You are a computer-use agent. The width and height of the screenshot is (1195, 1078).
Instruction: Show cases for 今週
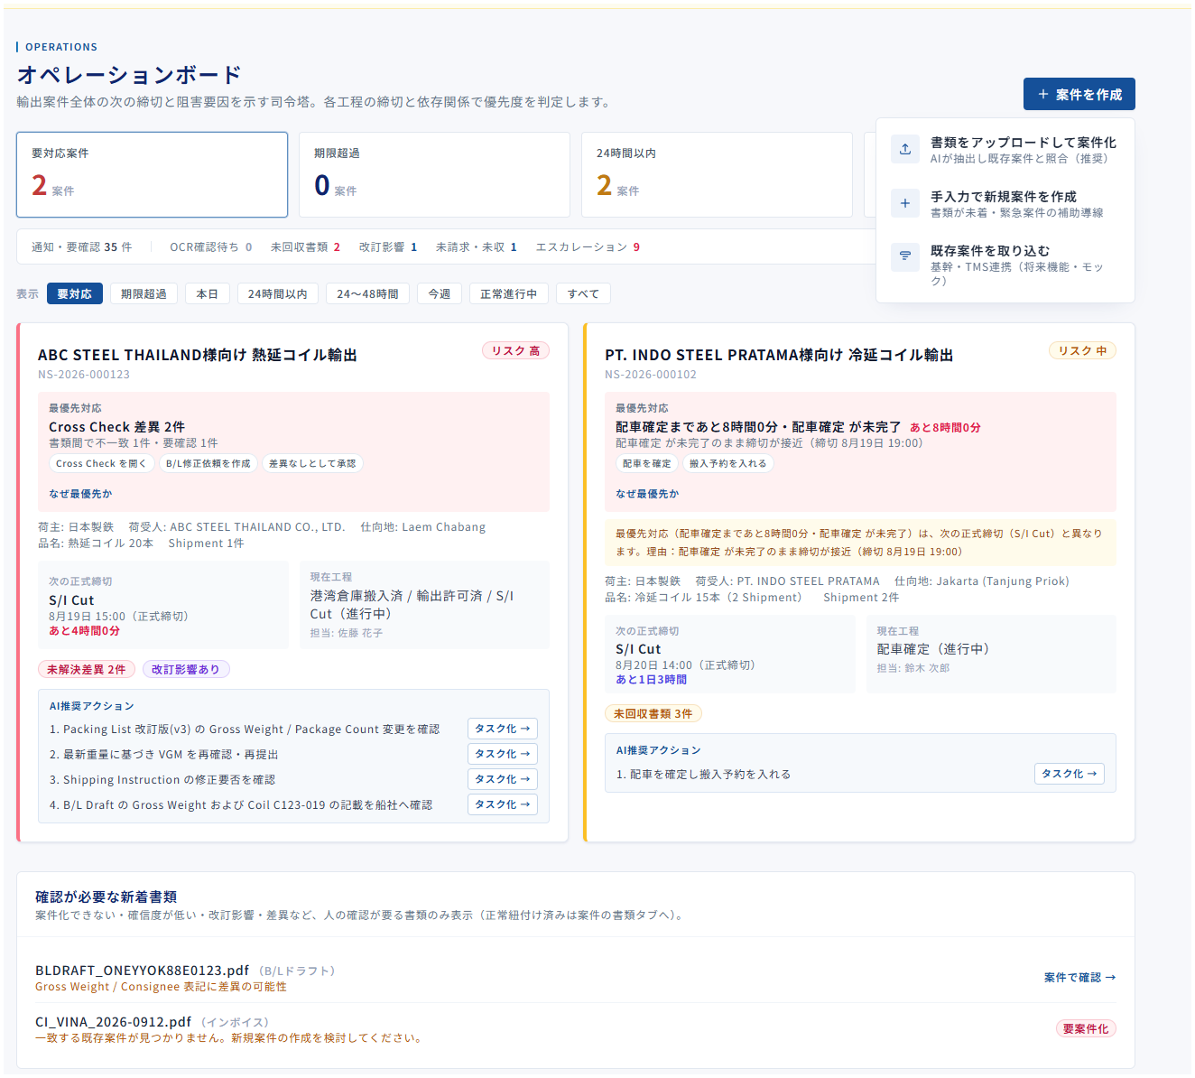click(440, 293)
